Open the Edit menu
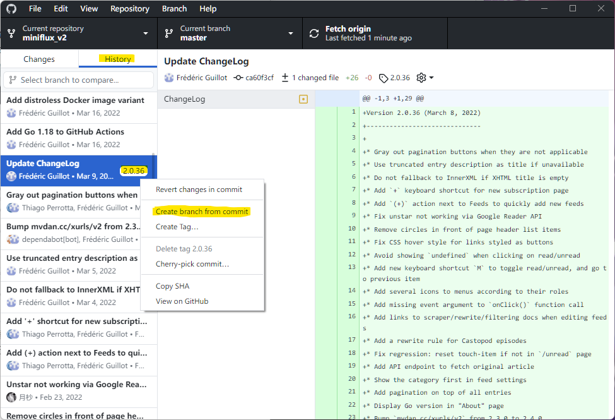This screenshot has width=615, height=420. pyautogui.click(x=61, y=9)
